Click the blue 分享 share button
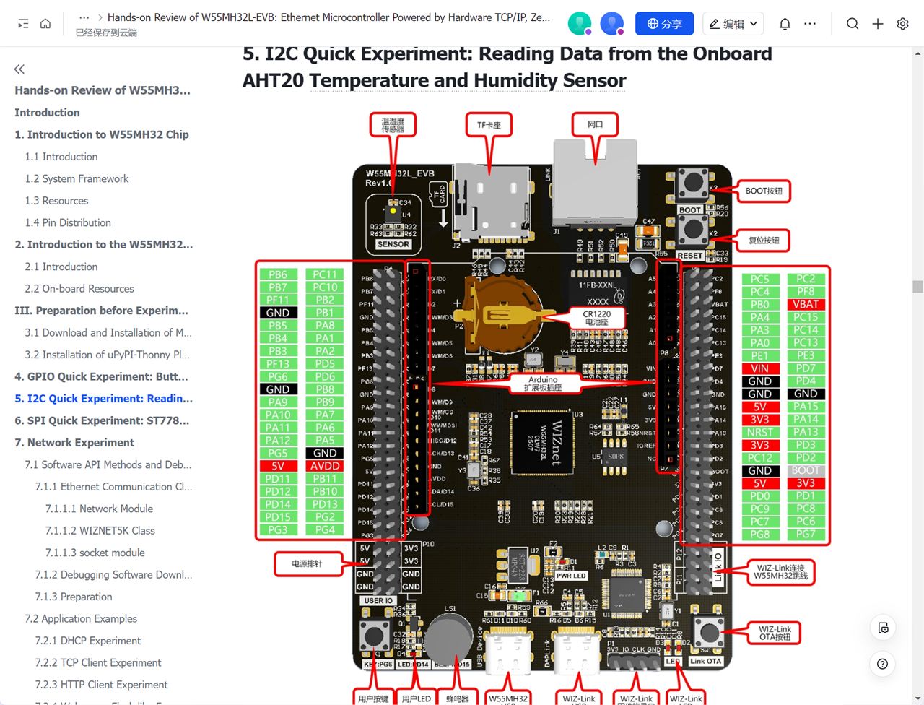 [x=664, y=24]
